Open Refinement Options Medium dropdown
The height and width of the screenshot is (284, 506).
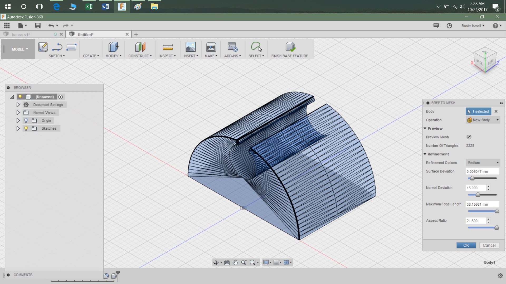(483, 163)
